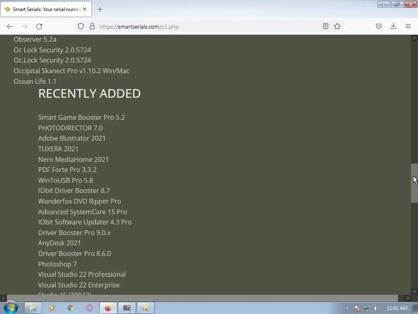This screenshot has height=314, width=418.
Task: Open the Nero MediaHome 2021 link
Action: tap(73, 159)
